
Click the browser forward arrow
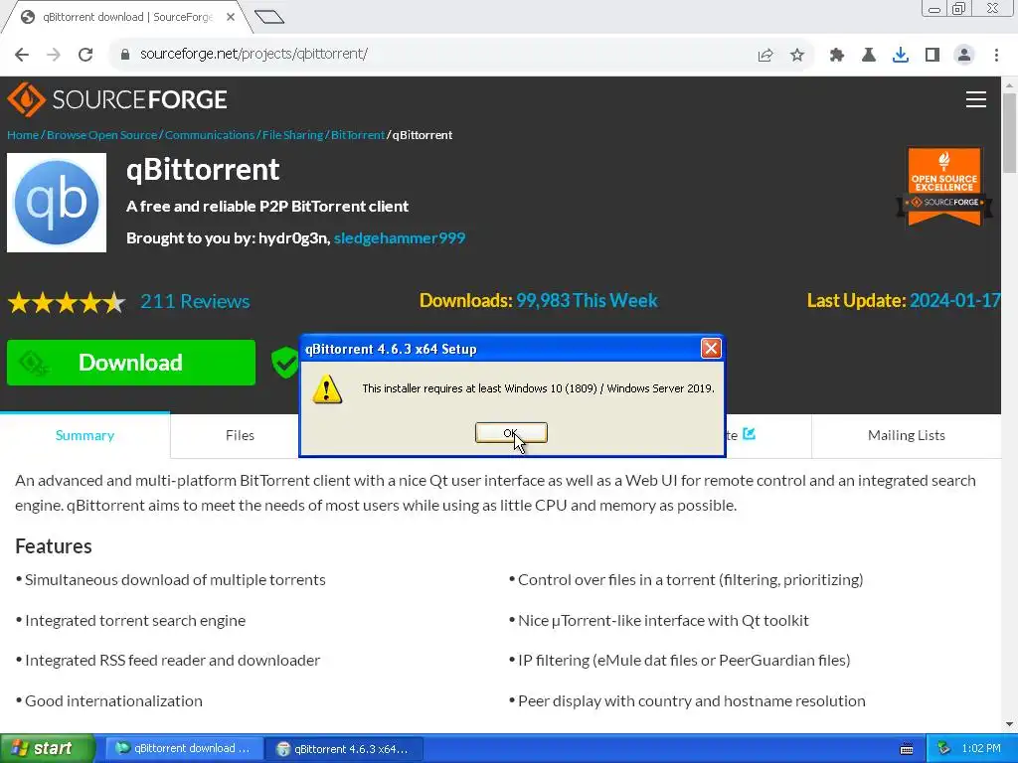(x=54, y=55)
